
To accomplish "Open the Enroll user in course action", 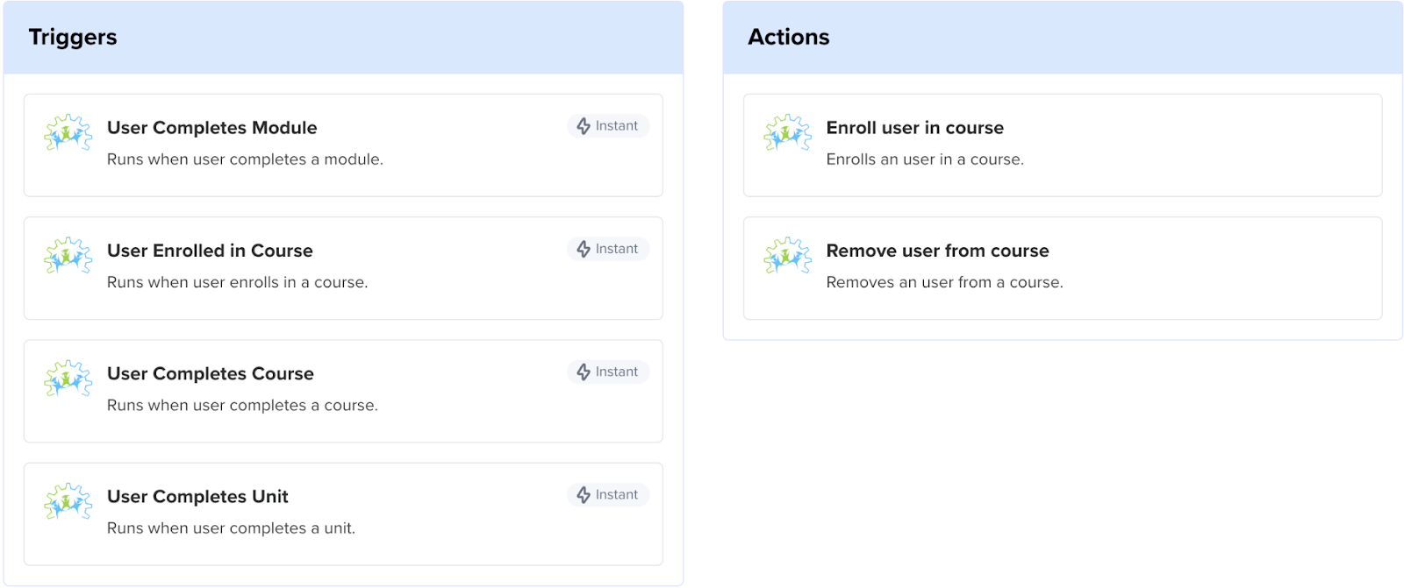I will pyautogui.click(x=914, y=128).
